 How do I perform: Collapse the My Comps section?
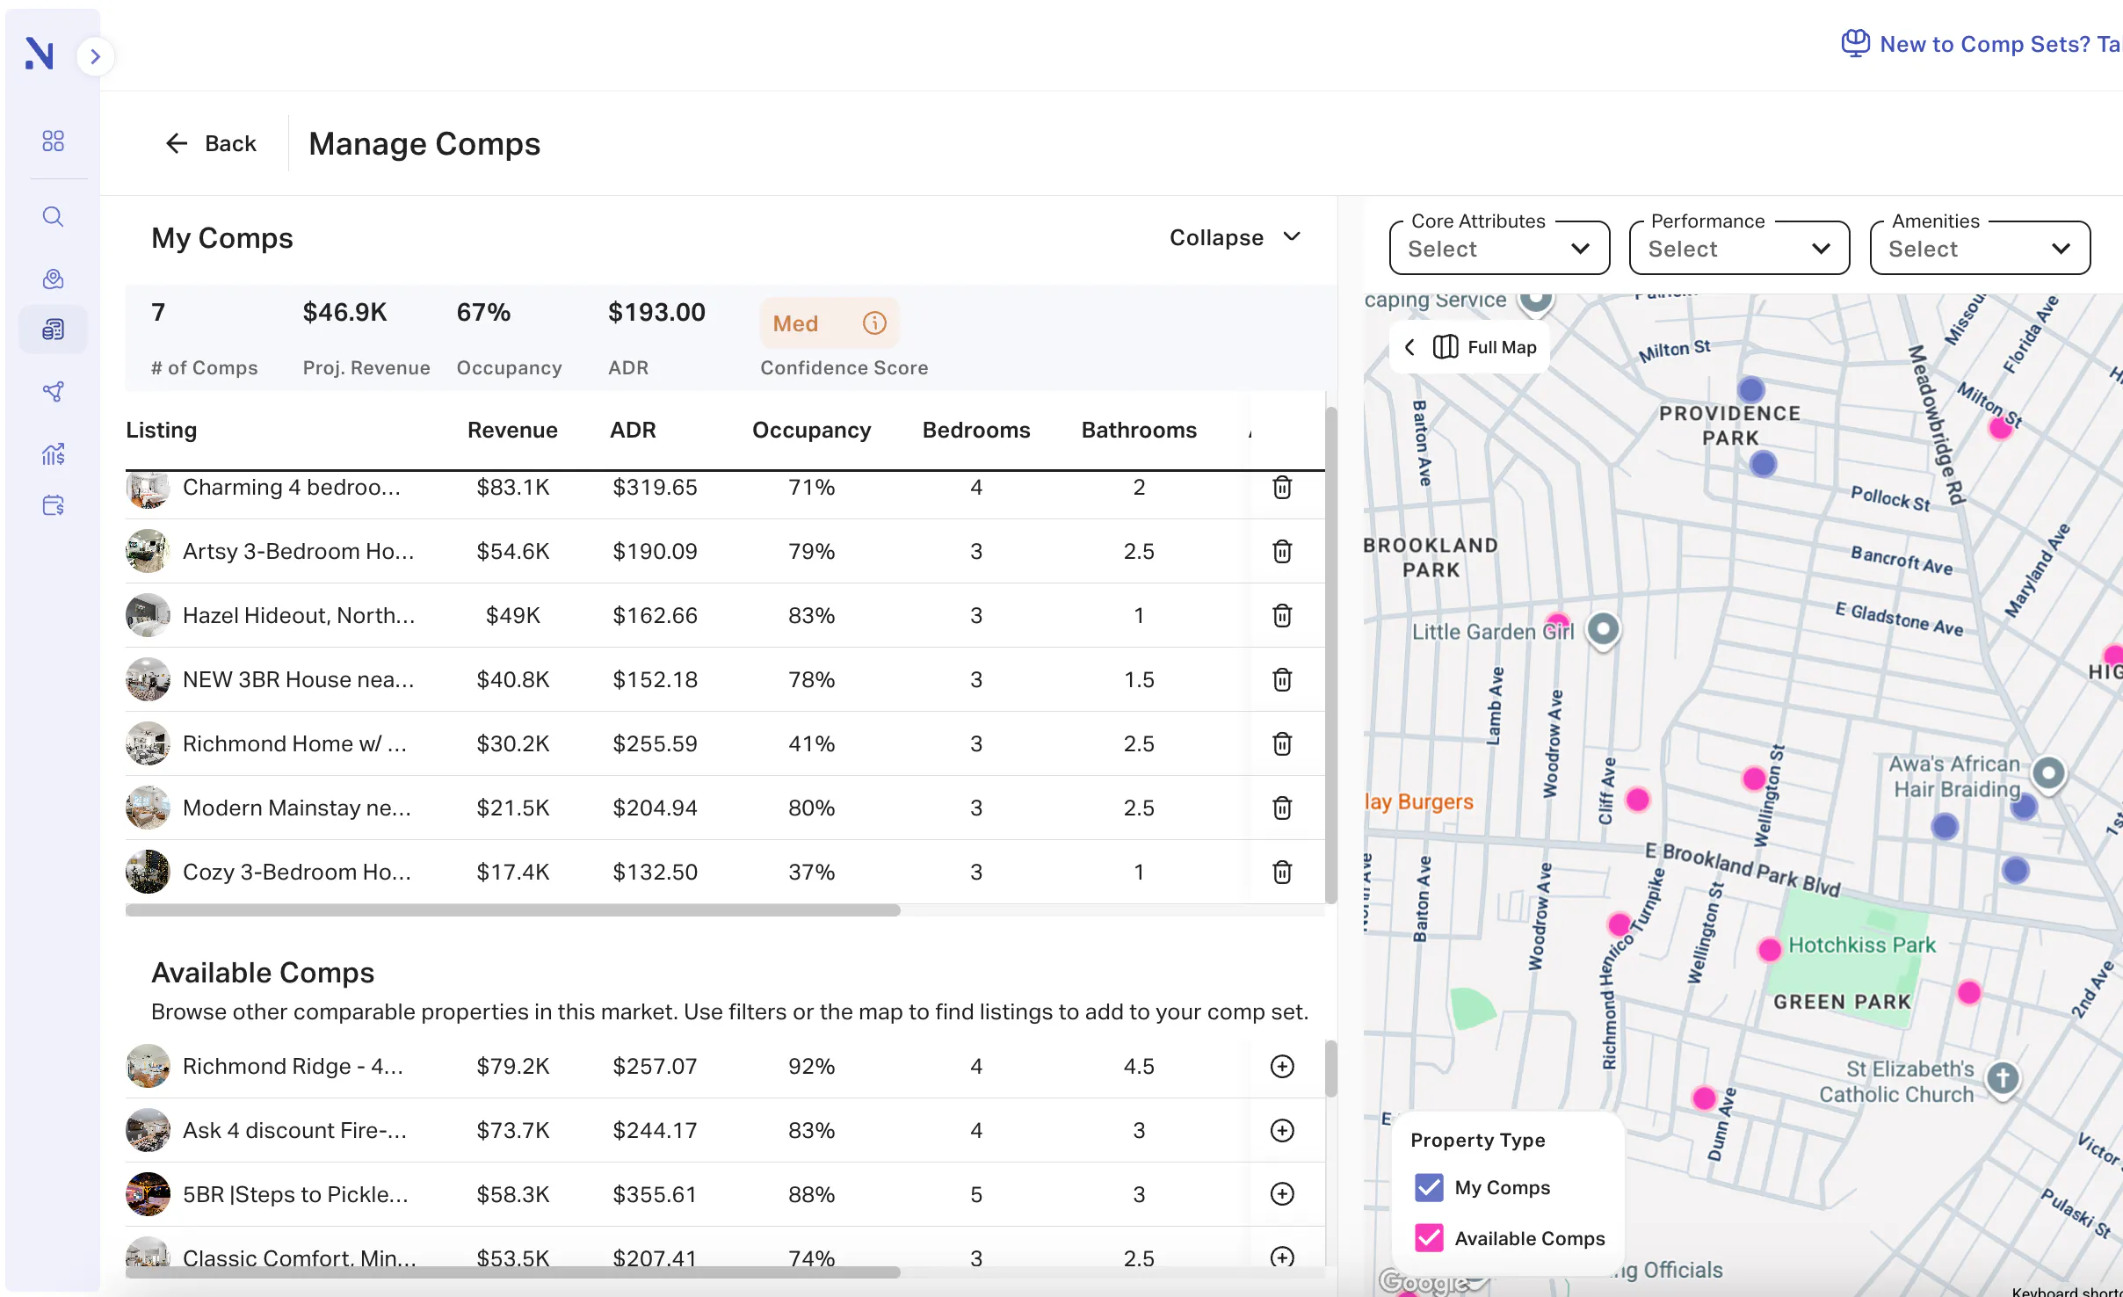coord(1235,237)
